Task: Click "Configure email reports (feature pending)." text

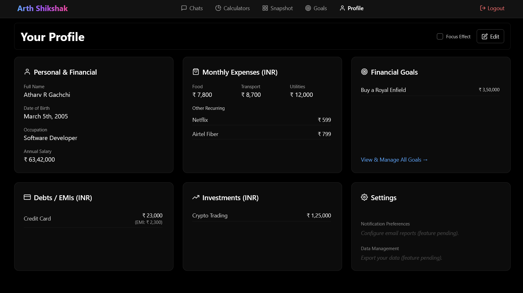Action: pyautogui.click(x=410, y=233)
